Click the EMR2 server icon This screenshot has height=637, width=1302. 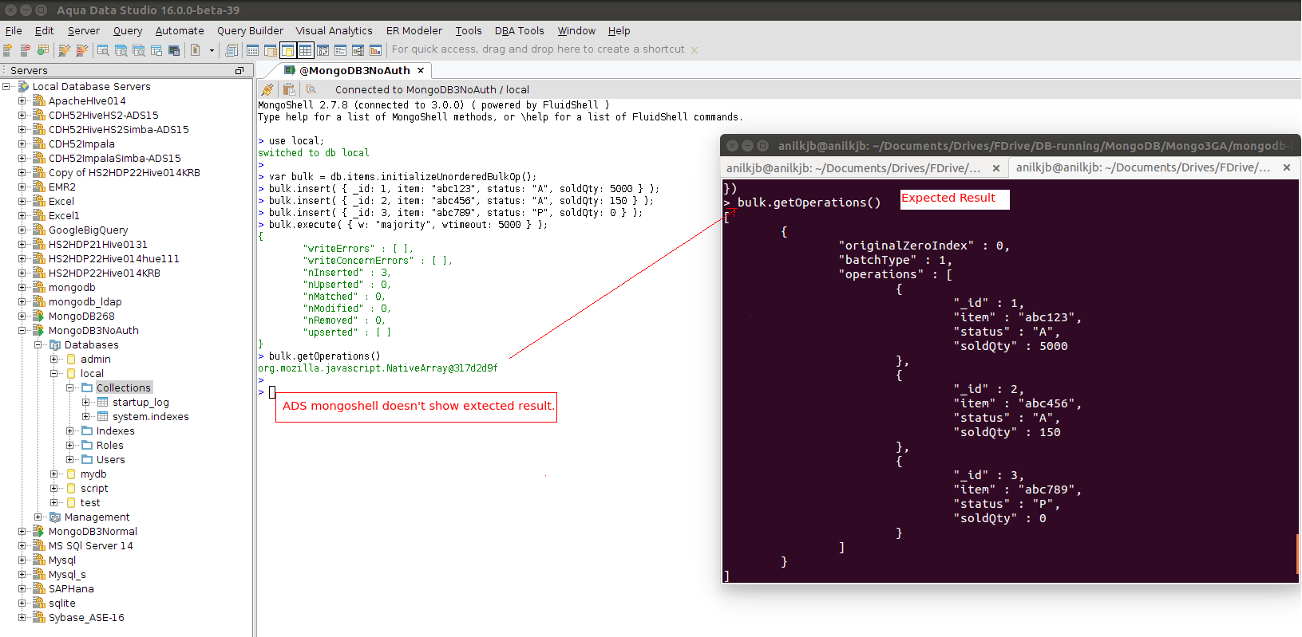click(38, 187)
